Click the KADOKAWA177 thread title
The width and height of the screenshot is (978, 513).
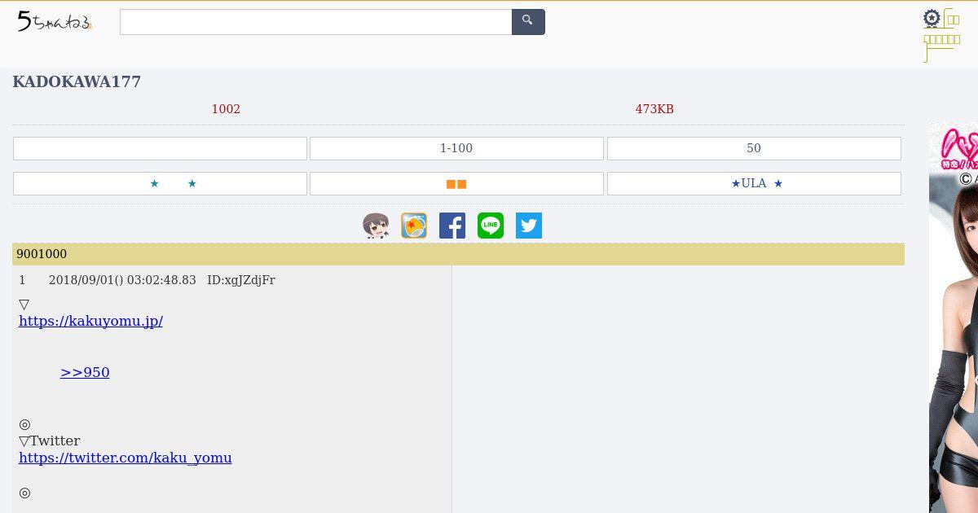point(77,81)
